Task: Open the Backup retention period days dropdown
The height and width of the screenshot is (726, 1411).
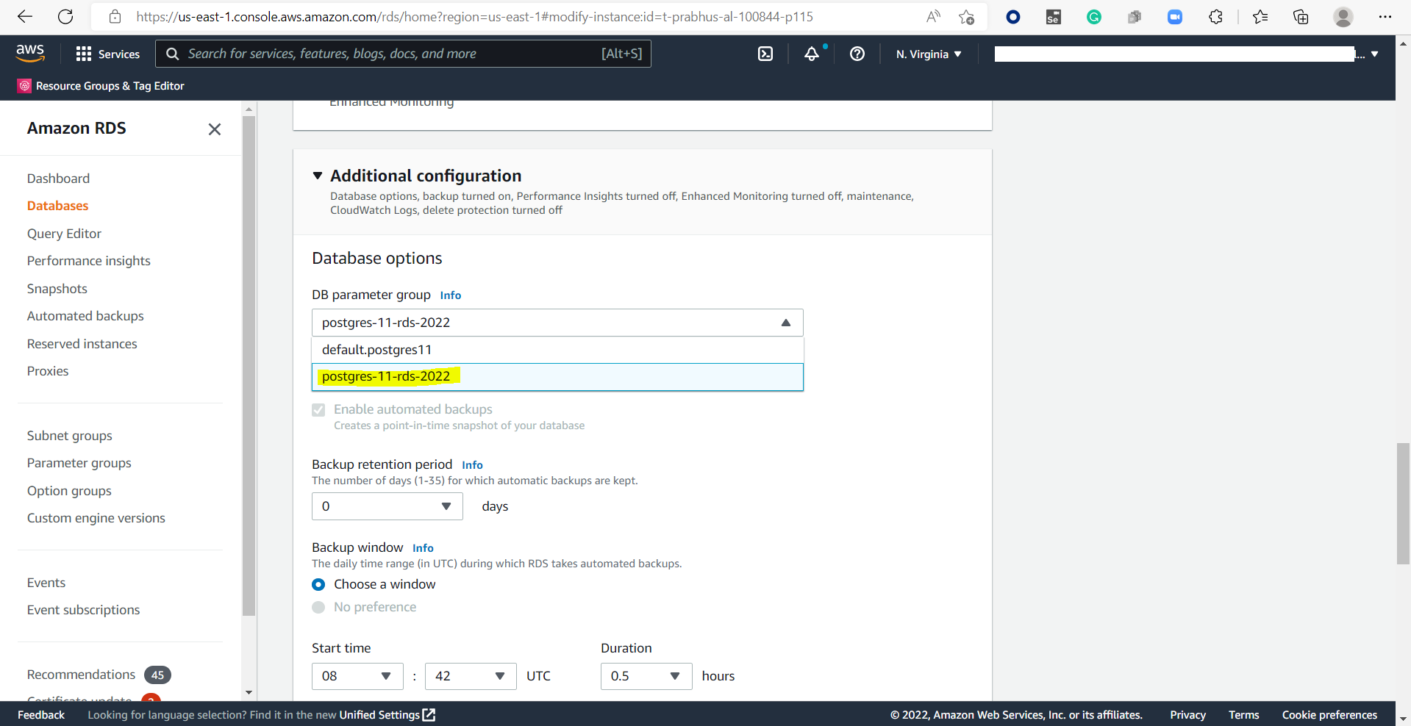Action: [387, 506]
